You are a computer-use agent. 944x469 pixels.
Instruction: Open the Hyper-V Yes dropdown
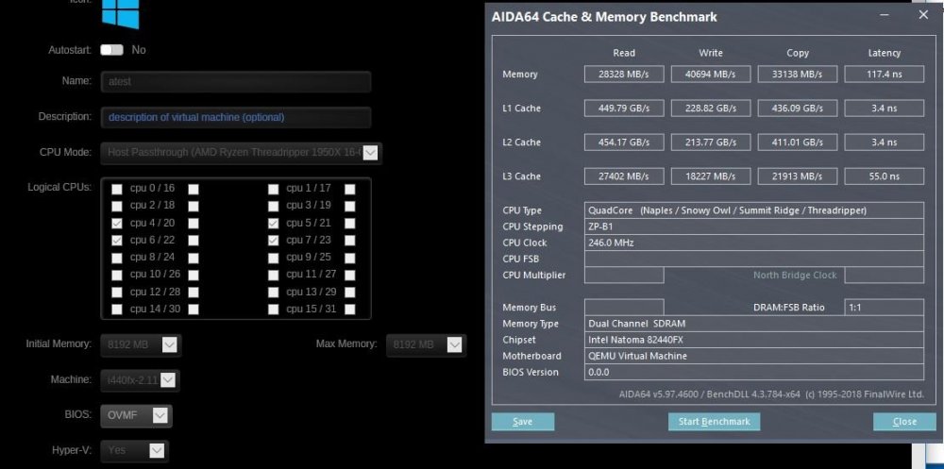coord(134,450)
